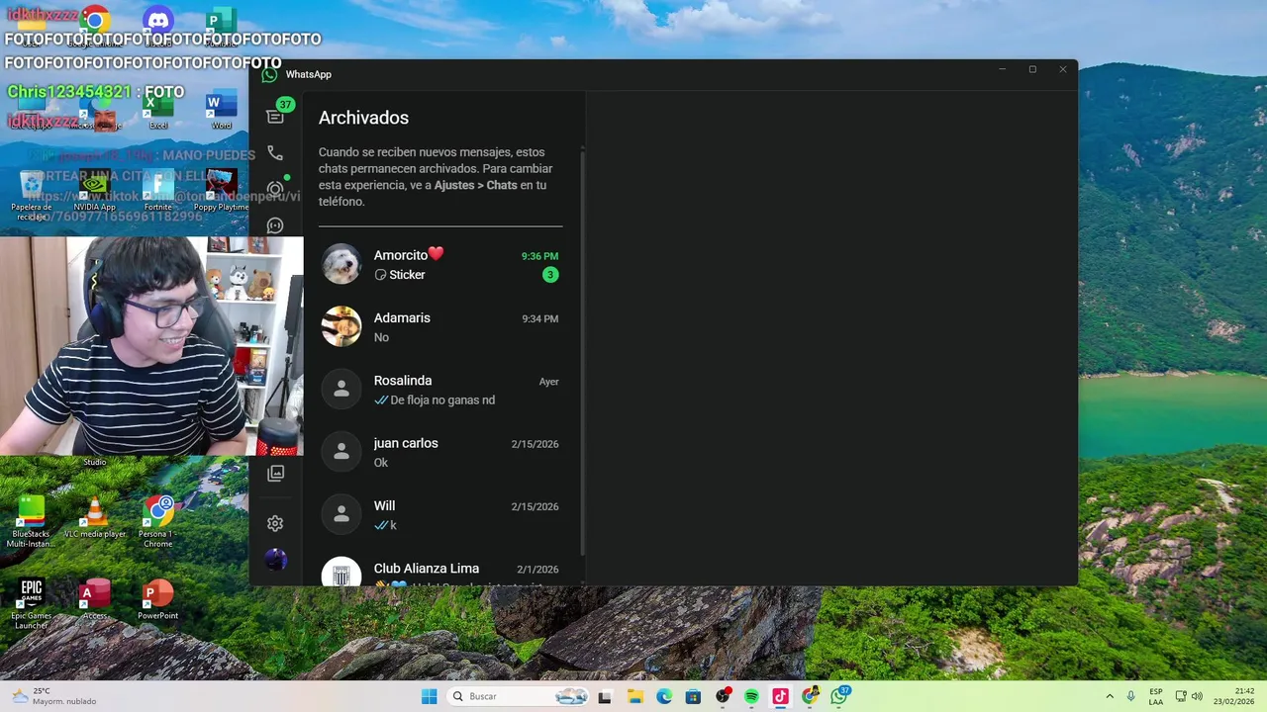Viewport: 1267px width, 712px height.
Task: Open OBS Studio from the taskbar
Action: point(723,696)
